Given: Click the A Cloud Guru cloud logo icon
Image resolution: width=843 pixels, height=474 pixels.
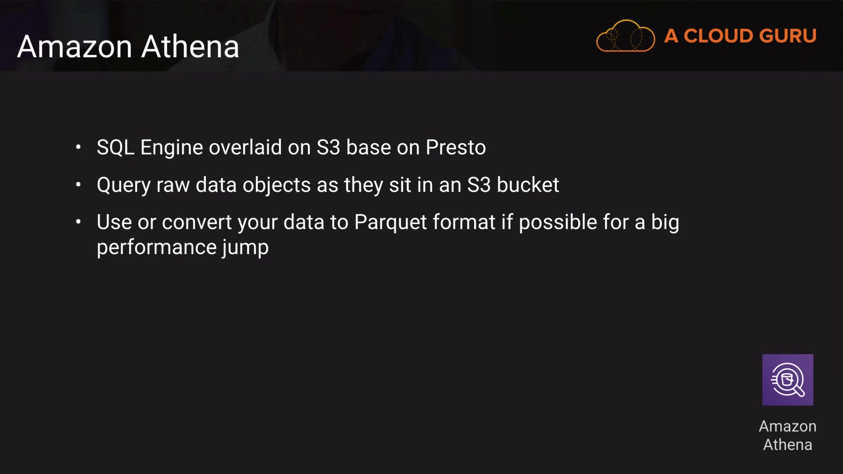Looking at the screenshot, I should [x=625, y=36].
